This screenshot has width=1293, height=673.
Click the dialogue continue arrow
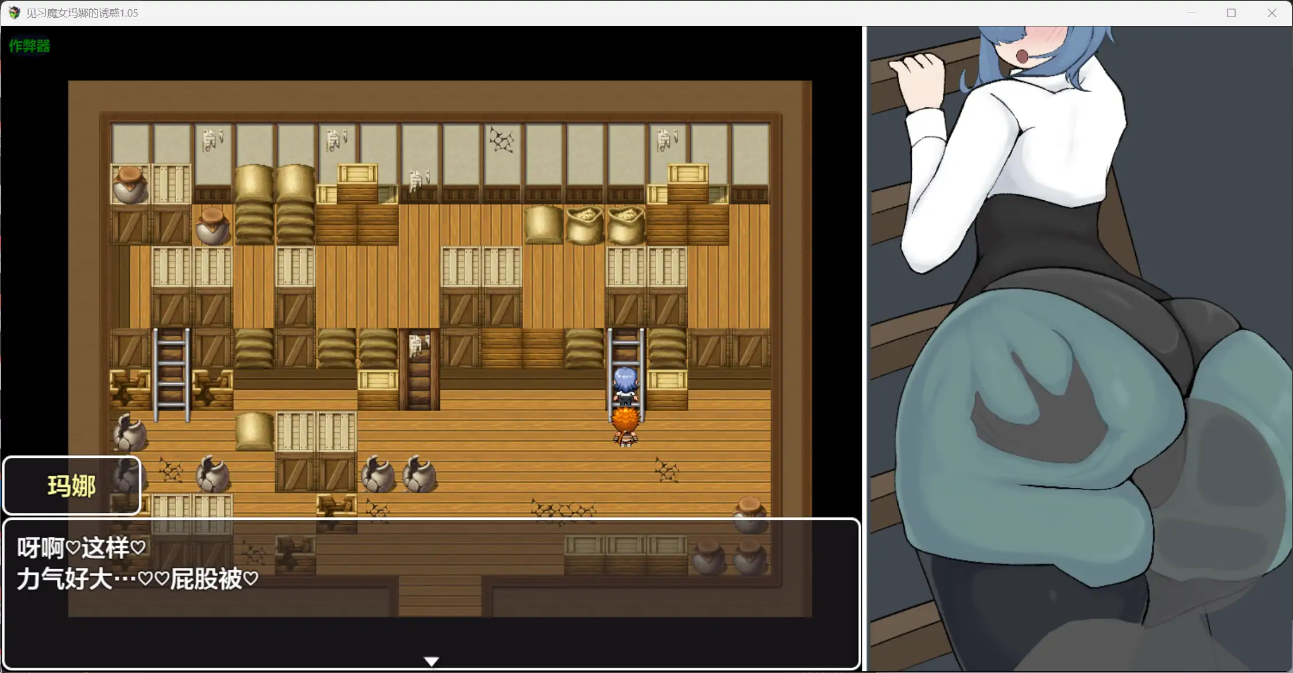click(431, 662)
